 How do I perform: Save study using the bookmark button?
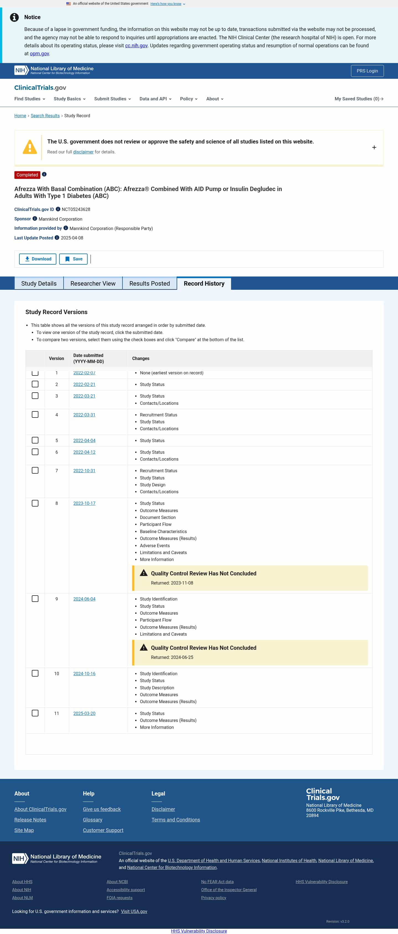click(x=73, y=259)
